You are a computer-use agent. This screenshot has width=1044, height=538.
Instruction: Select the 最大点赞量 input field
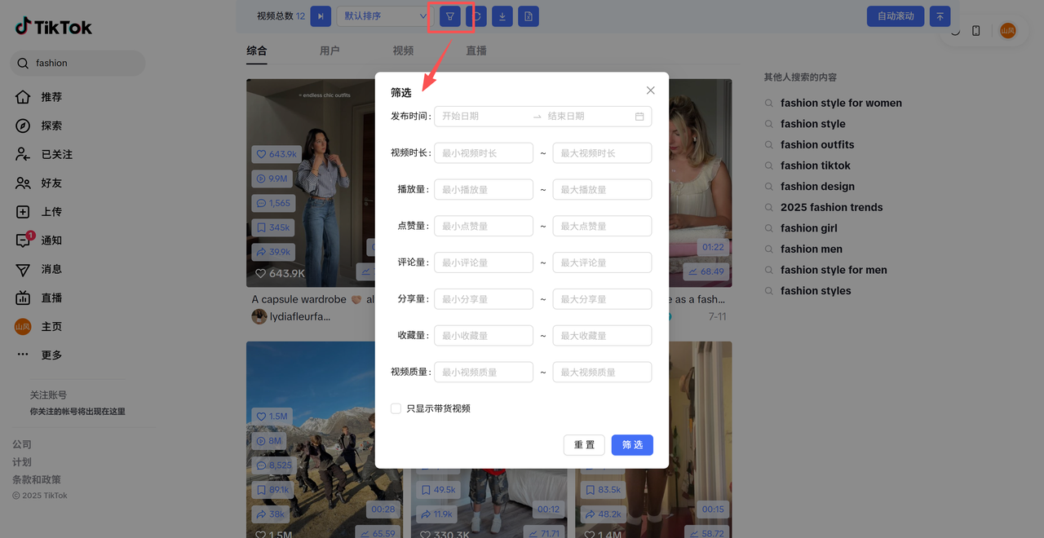click(602, 227)
